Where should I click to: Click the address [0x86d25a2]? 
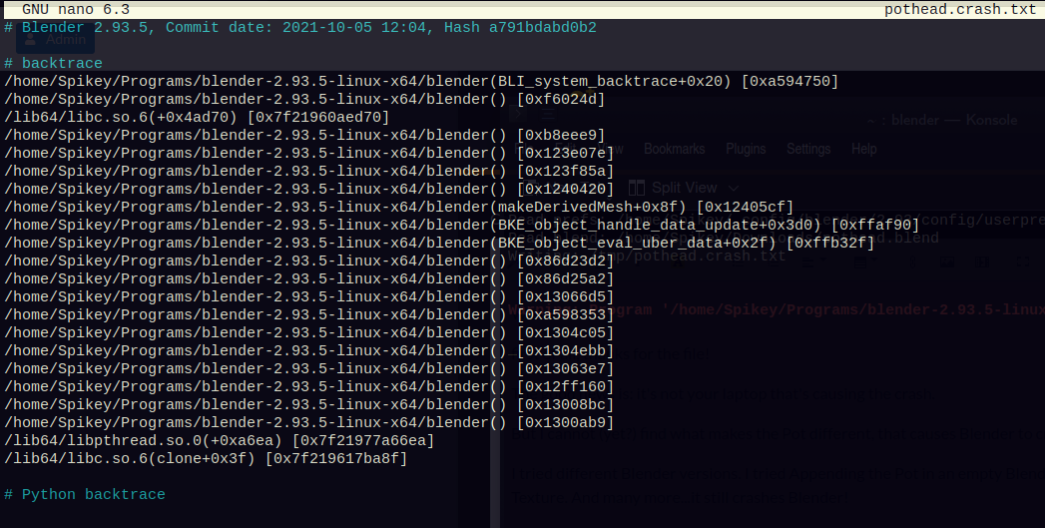[565, 279]
